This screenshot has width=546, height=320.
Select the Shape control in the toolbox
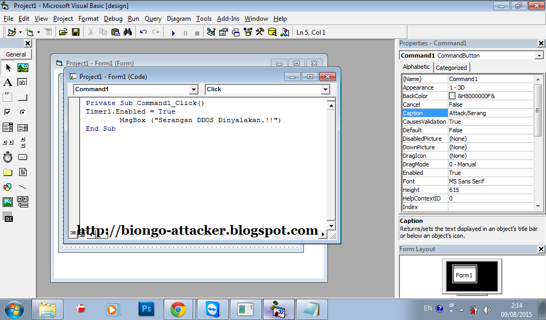[7, 187]
